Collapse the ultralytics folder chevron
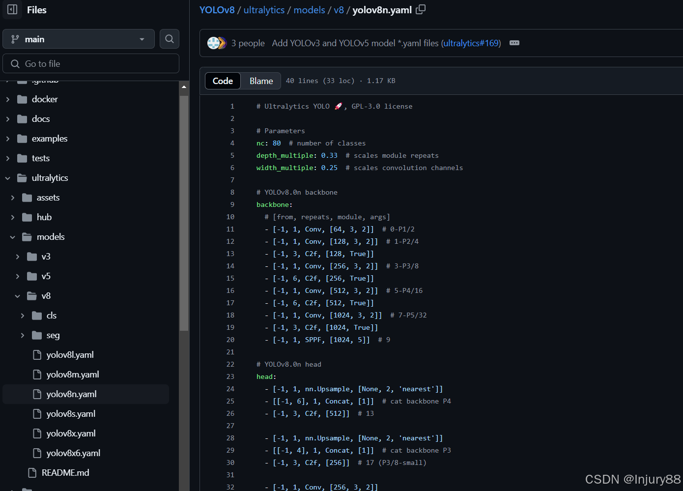Image resolution: width=683 pixels, height=491 pixels. point(8,178)
